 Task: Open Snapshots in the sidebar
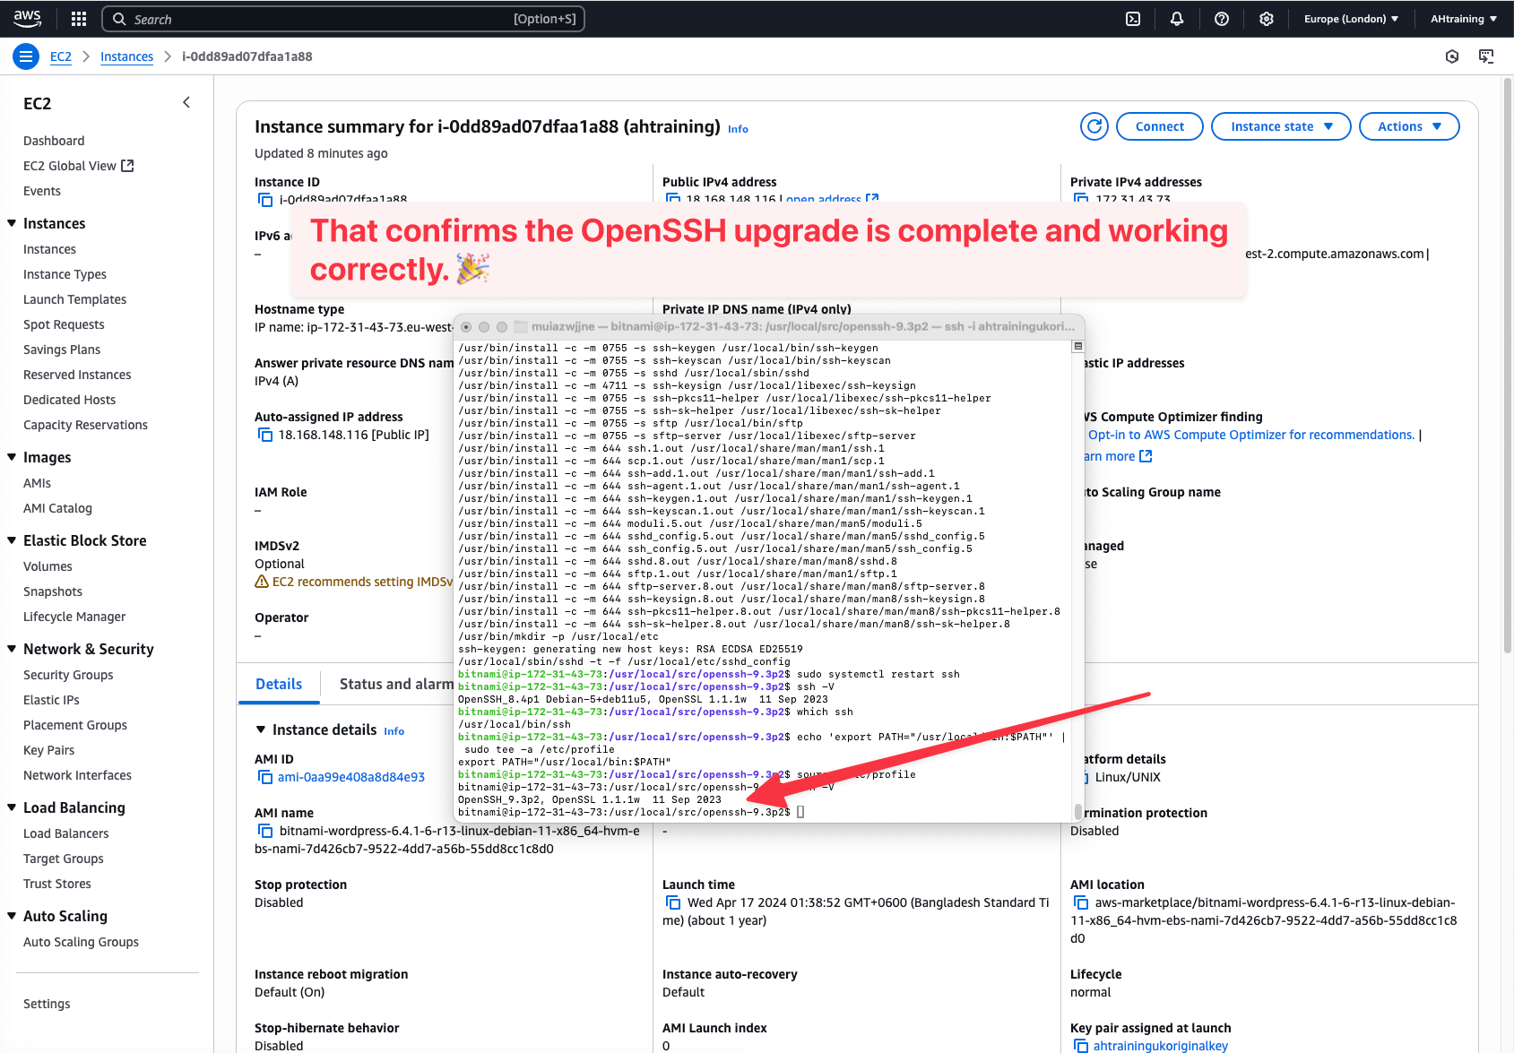(53, 591)
